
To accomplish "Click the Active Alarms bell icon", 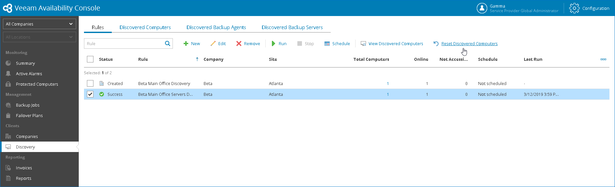I will click(8, 74).
